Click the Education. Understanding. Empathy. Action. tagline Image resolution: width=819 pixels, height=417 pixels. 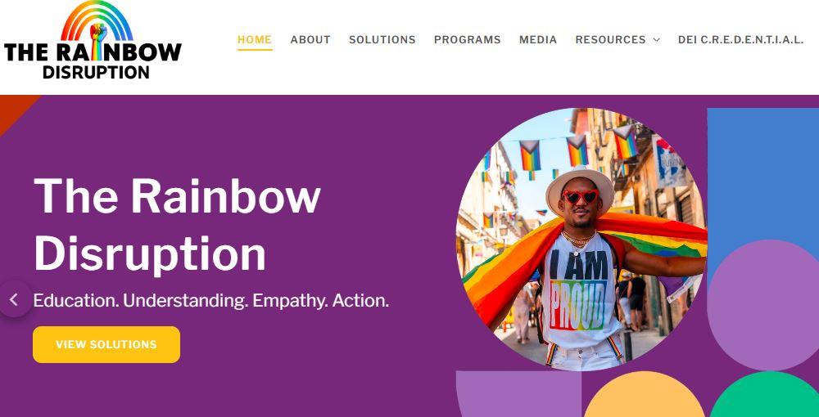pos(211,301)
